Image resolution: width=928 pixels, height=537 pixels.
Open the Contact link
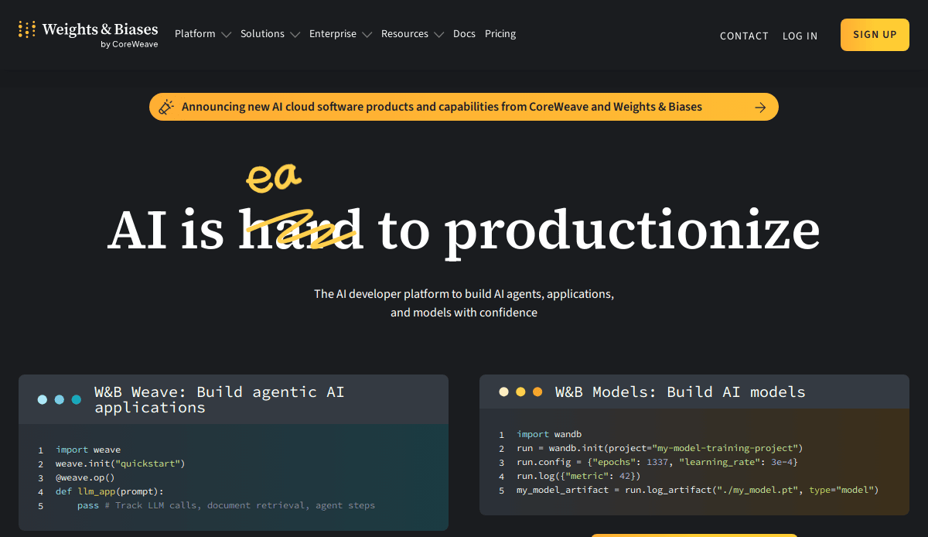coord(744,36)
